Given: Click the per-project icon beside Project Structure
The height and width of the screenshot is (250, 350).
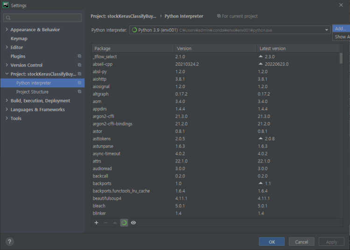Looking at the screenshot, I should click(79, 92).
